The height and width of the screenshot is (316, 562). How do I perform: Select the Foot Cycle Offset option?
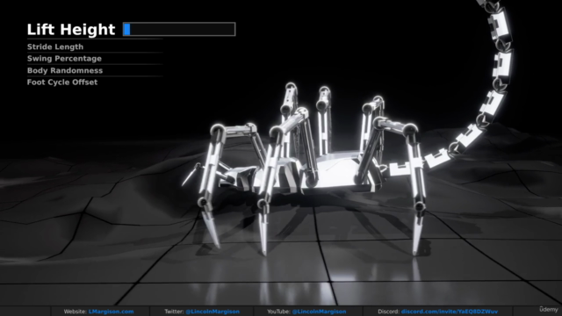coord(62,82)
